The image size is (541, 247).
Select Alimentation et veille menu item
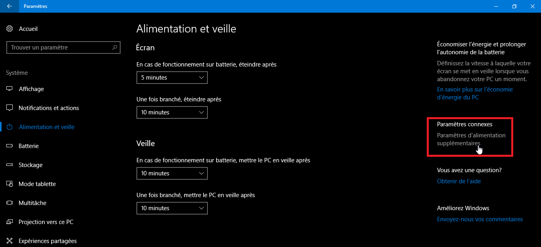(x=46, y=127)
